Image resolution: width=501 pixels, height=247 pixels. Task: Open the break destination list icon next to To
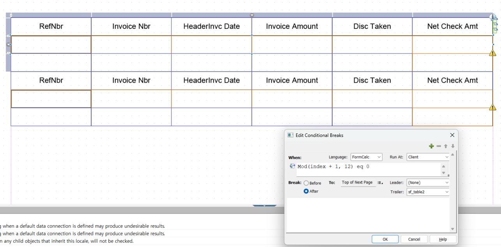pyautogui.click(x=380, y=182)
